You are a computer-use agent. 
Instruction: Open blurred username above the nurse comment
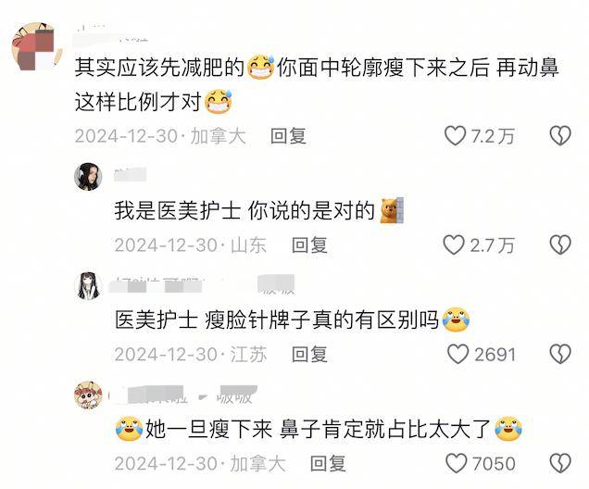pyautogui.click(x=130, y=175)
